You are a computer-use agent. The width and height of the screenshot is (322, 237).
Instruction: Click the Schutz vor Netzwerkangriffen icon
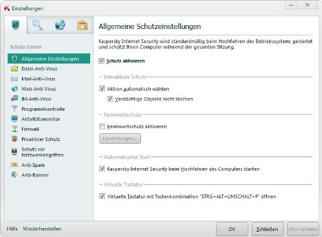(14, 152)
